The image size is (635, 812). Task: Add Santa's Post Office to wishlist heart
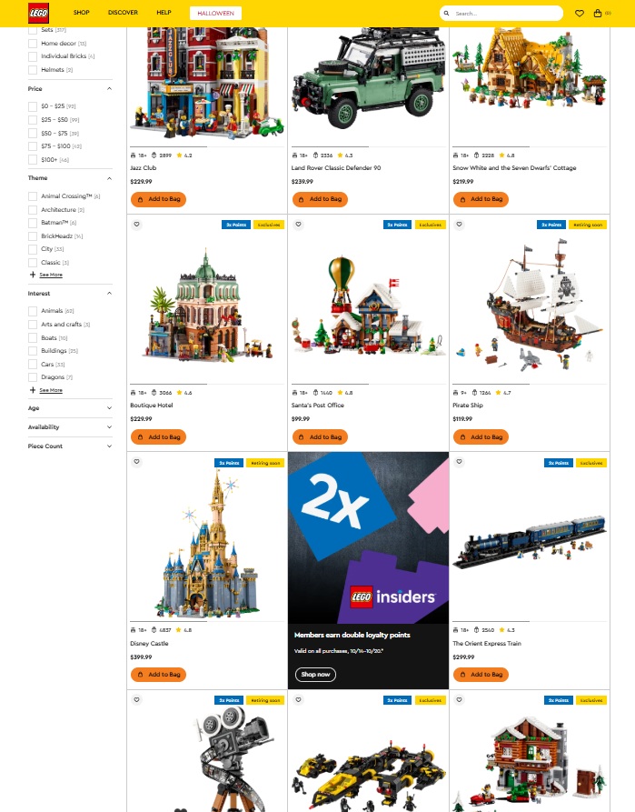pyautogui.click(x=298, y=225)
